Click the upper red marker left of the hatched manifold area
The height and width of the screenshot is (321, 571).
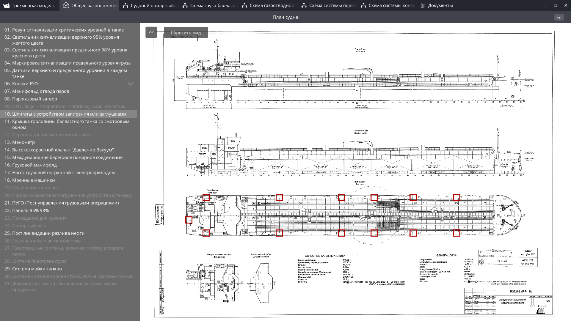(374, 198)
